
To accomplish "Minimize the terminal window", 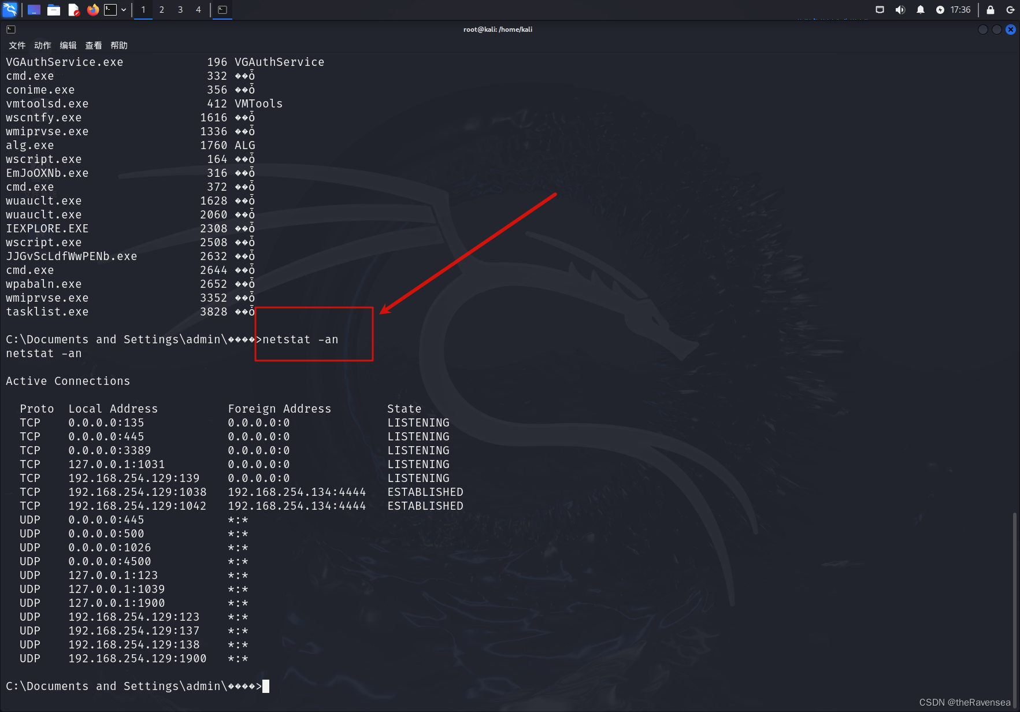I will [x=982, y=29].
